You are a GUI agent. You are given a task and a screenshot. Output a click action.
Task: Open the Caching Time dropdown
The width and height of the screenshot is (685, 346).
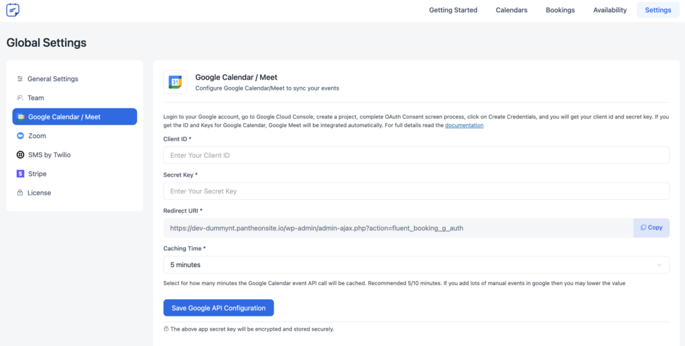point(416,265)
